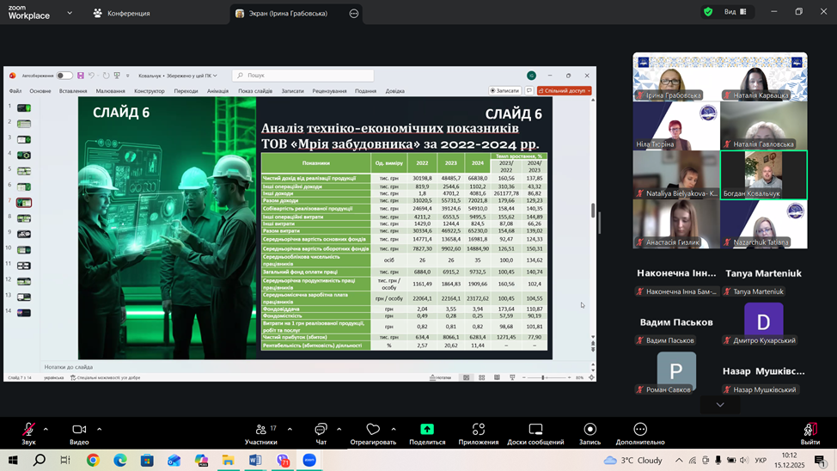Click the red Спільний доступ button
Screen dimensions: 837x471
click(565, 90)
